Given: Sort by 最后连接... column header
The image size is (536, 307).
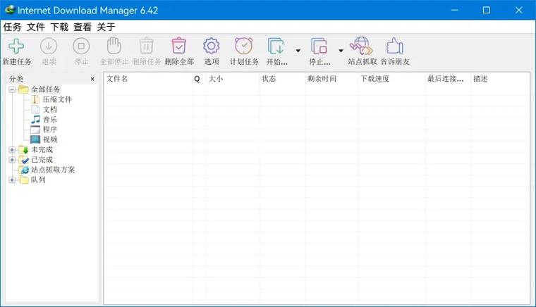Looking at the screenshot, I should pos(448,79).
